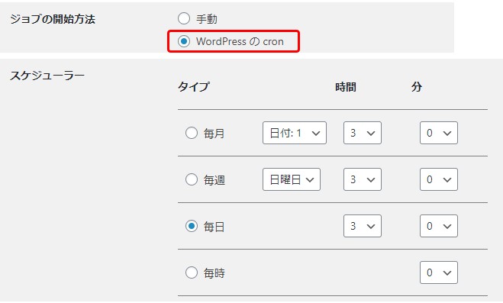Image resolution: width=503 pixels, height=303 pixels.
Task: Open the minute dropdown in 毎時 row
Action: point(439,273)
